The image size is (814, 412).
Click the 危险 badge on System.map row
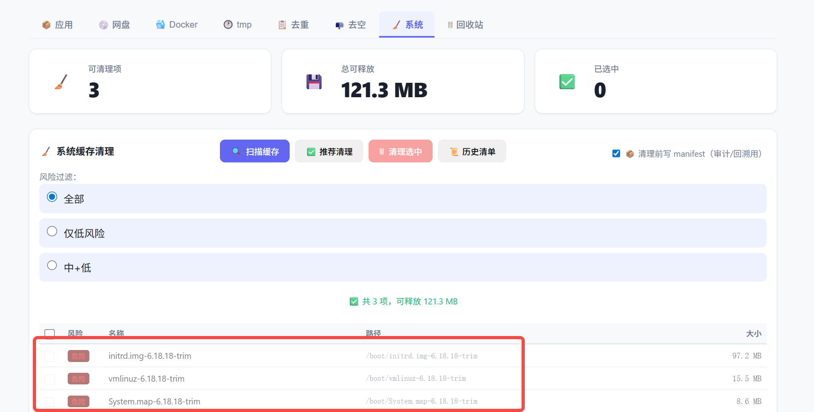click(79, 401)
